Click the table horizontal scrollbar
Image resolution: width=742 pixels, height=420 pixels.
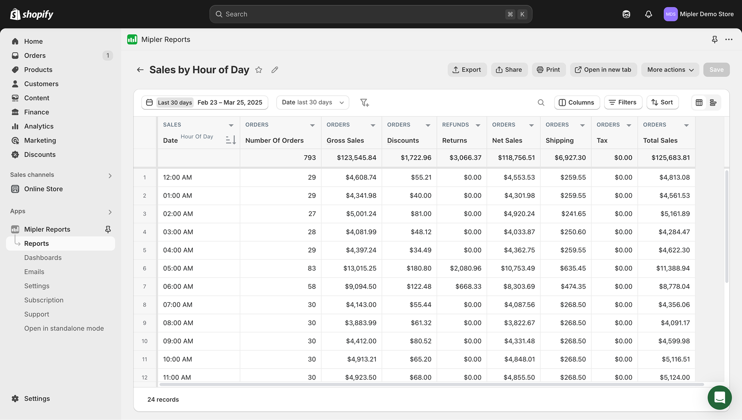[x=431, y=384]
